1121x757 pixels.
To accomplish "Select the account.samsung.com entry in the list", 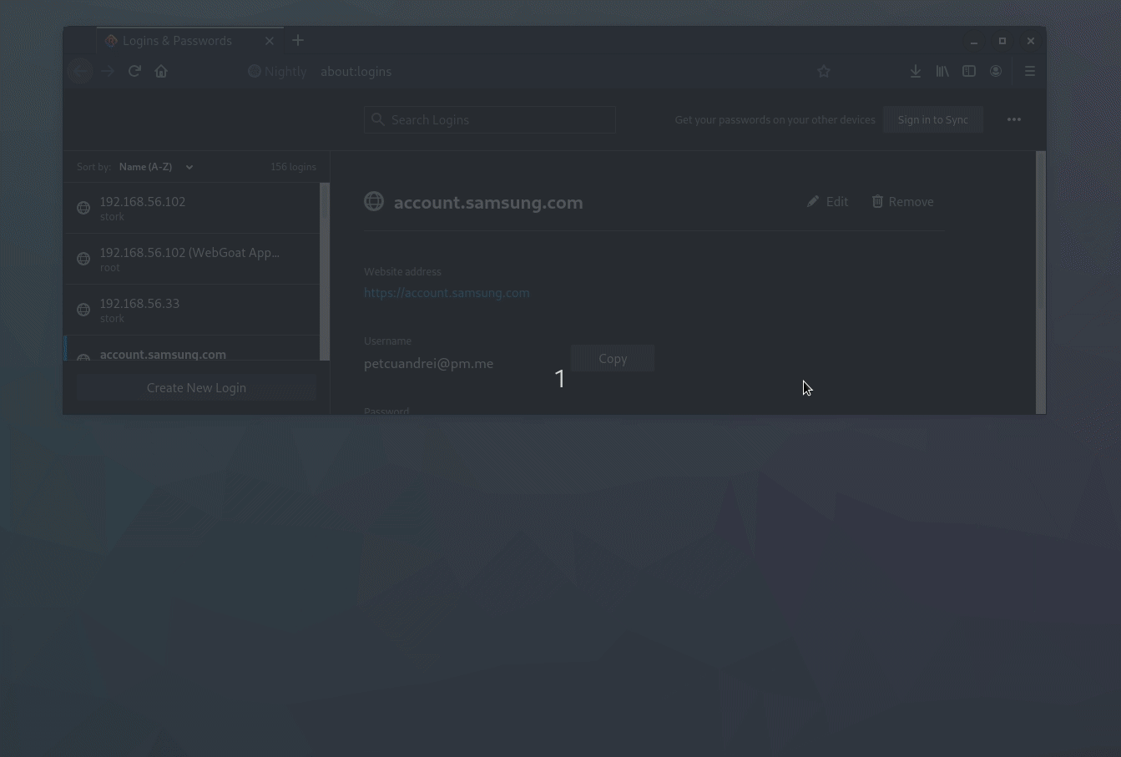I will pyautogui.click(x=192, y=349).
